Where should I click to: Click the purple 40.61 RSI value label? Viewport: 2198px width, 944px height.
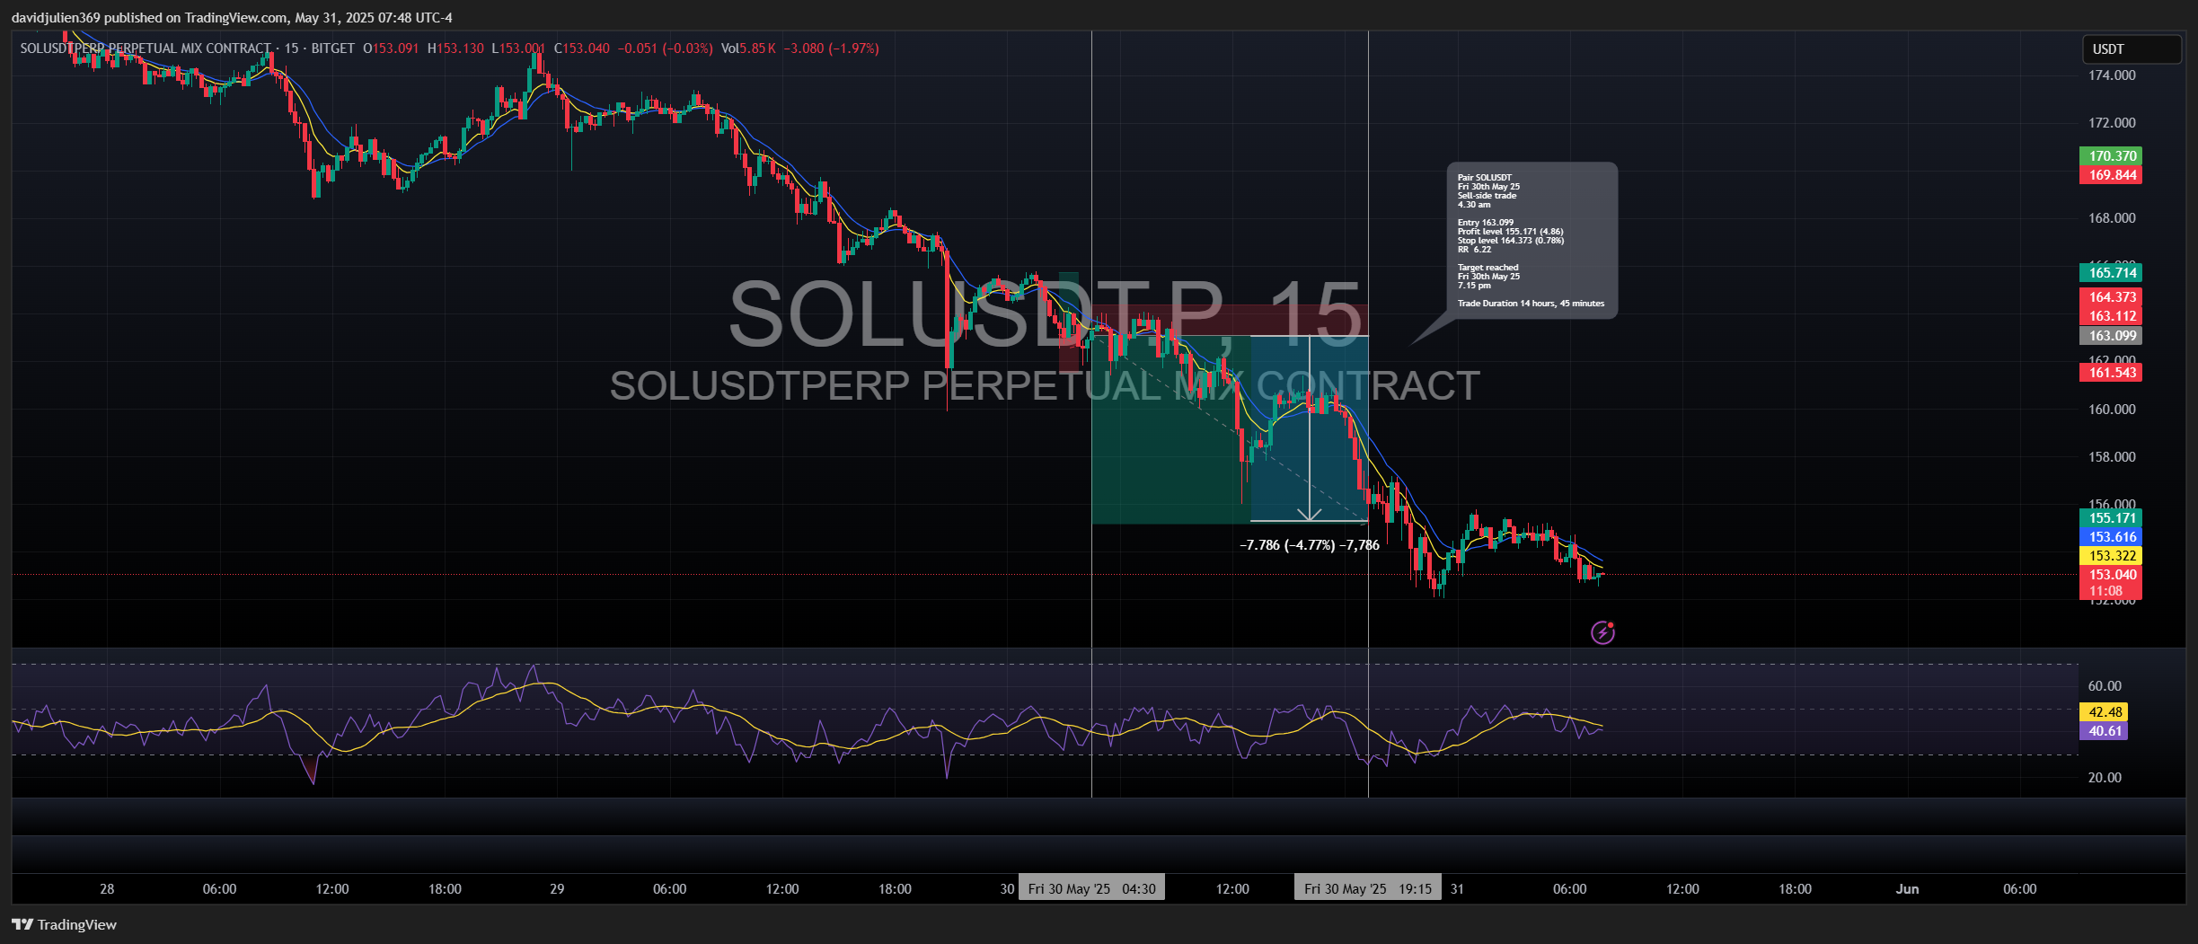[2104, 731]
